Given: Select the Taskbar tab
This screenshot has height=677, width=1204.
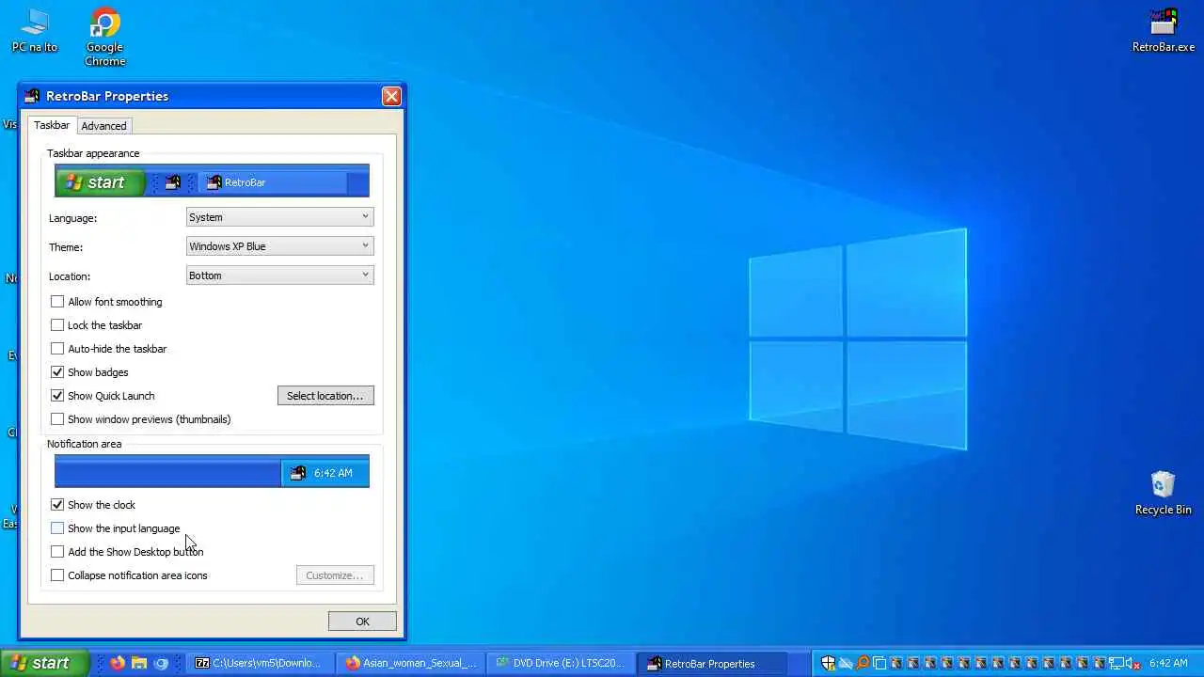Looking at the screenshot, I should tap(52, 125).
